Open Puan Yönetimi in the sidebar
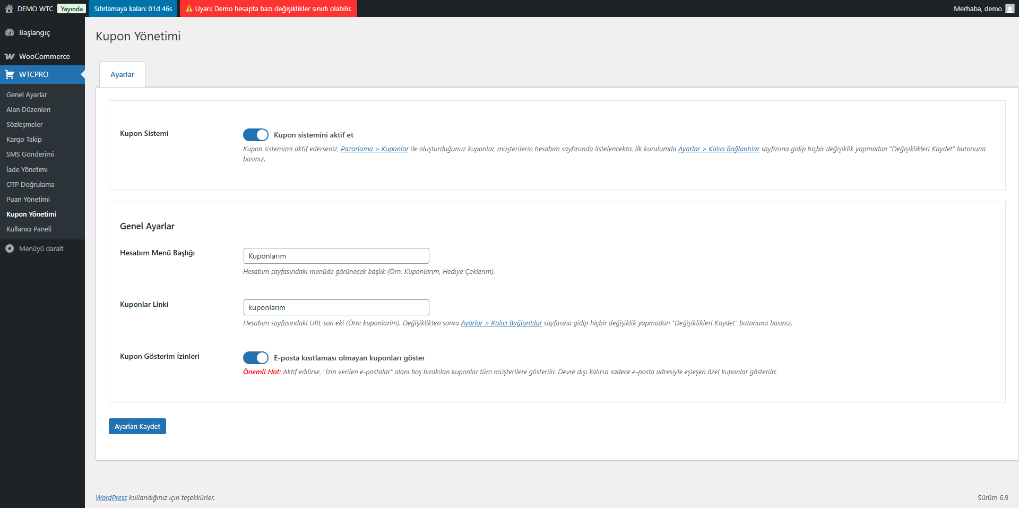 tap(28, 199)
